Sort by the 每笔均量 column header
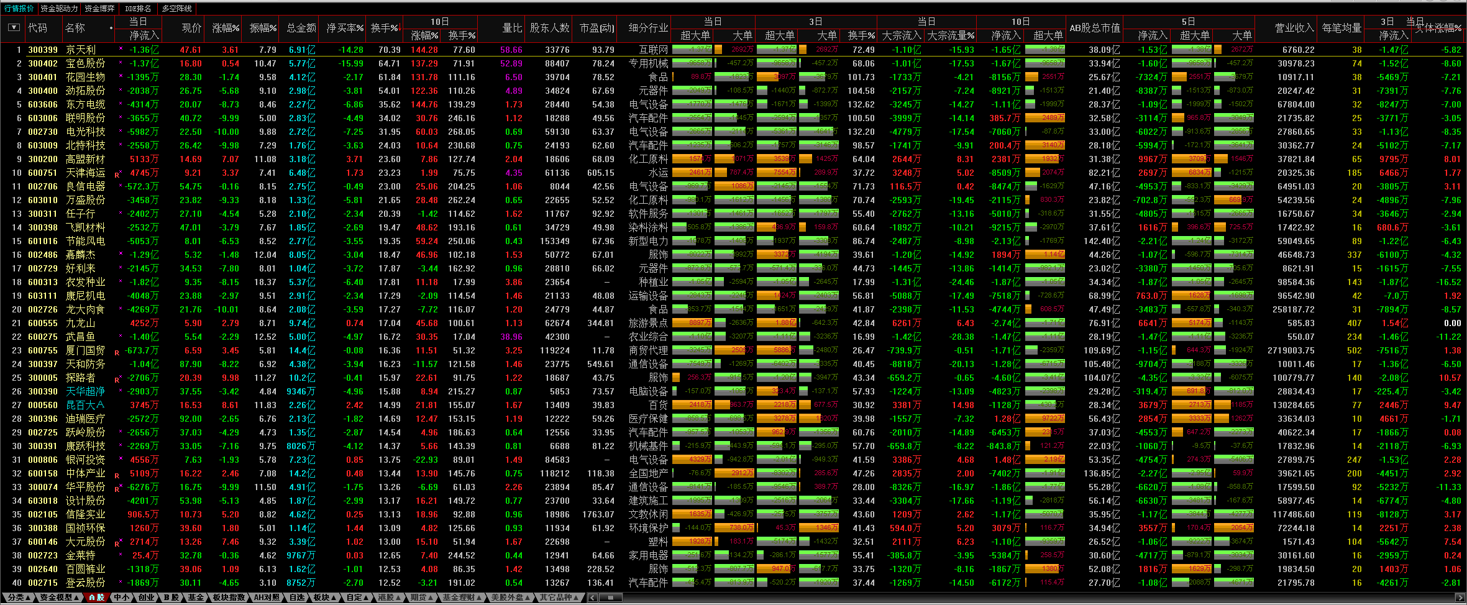Viewport: 1467px width, 605px height. [1341, 28]
